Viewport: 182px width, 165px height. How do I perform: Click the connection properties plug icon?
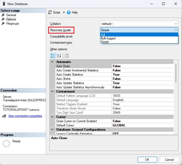coord(4,116)
